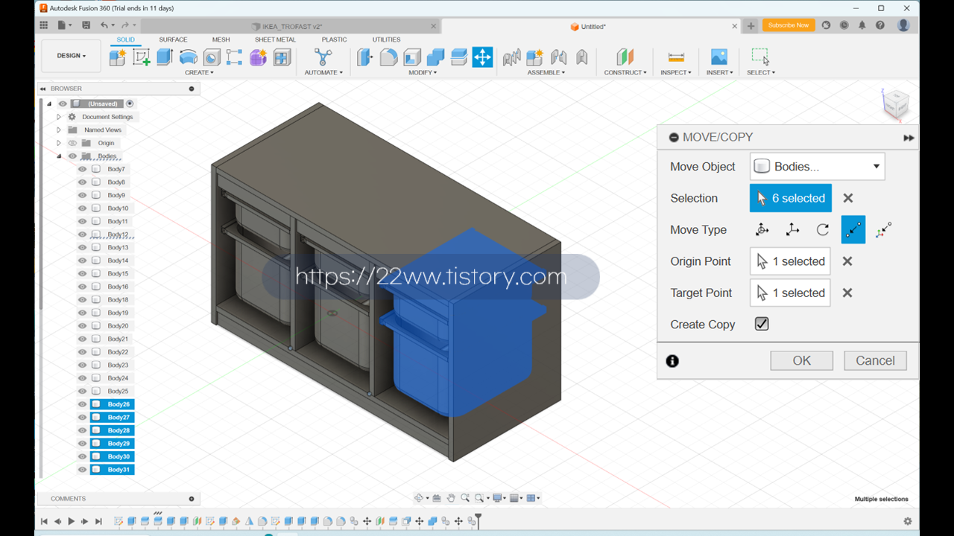Select the Revolve tool icon
This screenshot has height=536, width=954.
tap(189, 57)
